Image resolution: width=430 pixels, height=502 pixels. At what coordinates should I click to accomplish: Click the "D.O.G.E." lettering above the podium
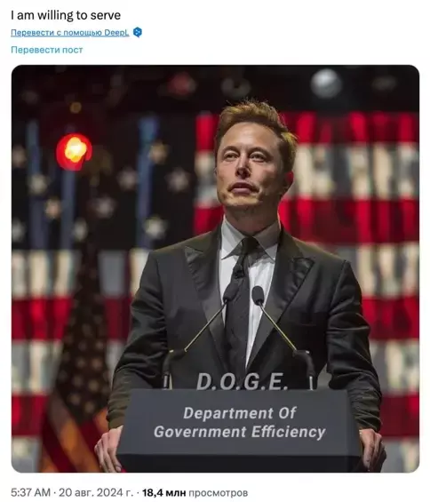pos(242,381)
